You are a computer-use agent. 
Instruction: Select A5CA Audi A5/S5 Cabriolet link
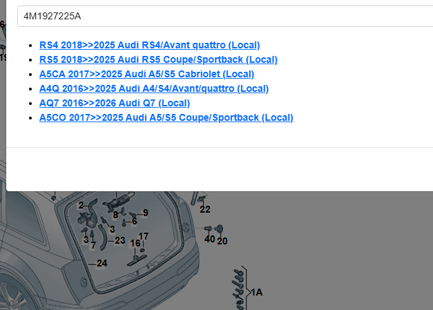(146, 74)
